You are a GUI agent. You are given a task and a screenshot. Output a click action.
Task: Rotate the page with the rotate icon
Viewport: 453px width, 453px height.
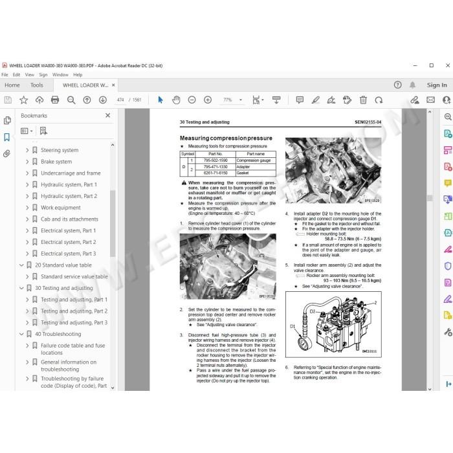click(379, 100)
